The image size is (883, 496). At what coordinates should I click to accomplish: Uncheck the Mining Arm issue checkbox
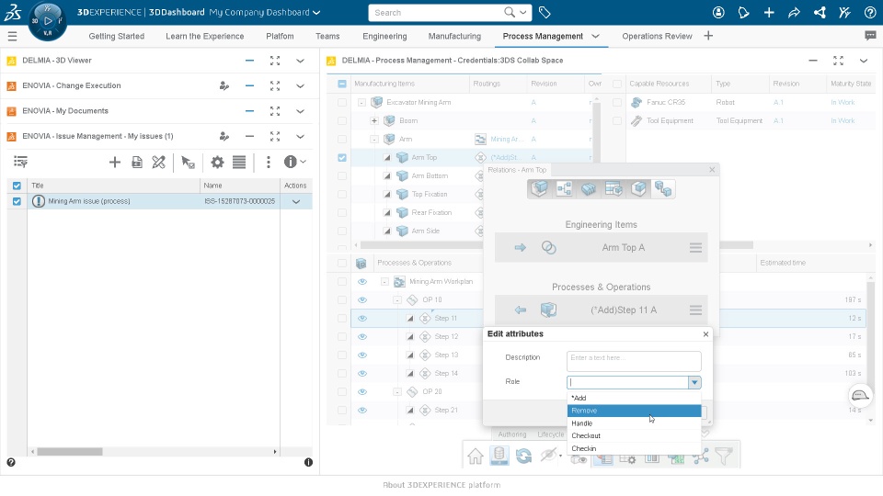[x=17, y=201]
